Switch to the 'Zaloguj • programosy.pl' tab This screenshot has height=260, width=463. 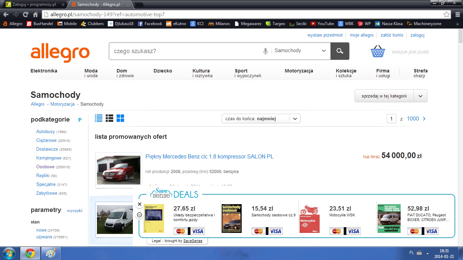coord(34,5)
